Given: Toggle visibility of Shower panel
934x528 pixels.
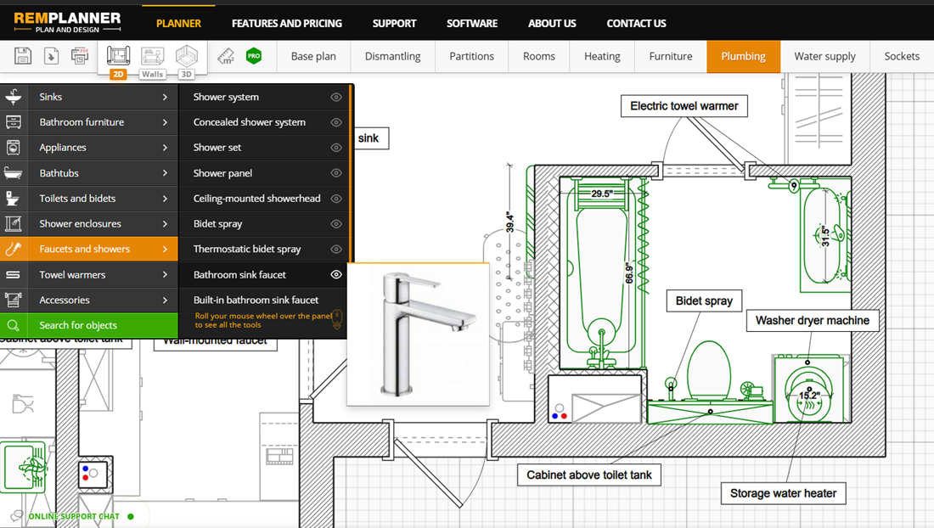Looking at the screenshot, I should (x=336, y=173).
